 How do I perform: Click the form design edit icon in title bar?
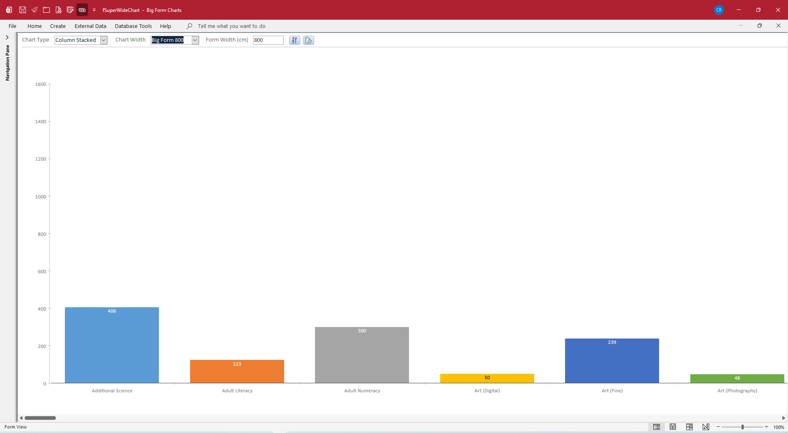click(70, 10)
